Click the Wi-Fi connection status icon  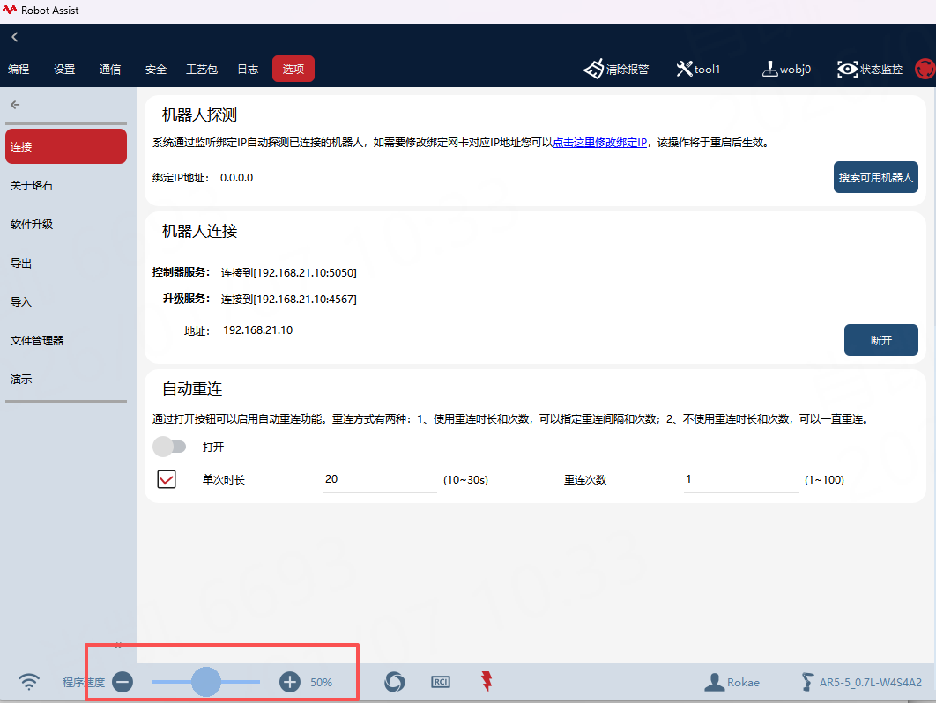(30, 681)
